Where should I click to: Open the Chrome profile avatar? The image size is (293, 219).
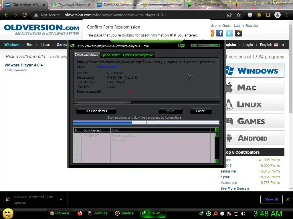pos(278,15)
